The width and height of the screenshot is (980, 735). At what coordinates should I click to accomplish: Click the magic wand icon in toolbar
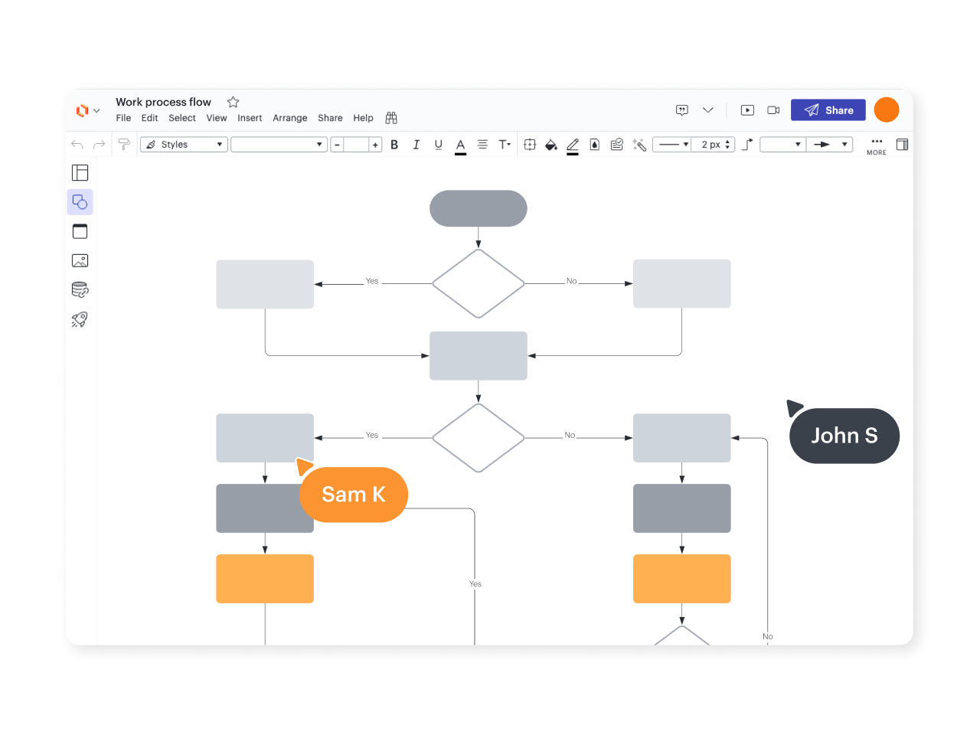click(639, 145)
